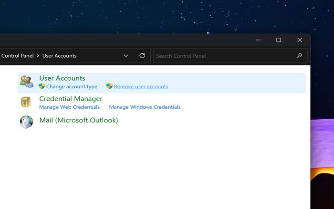Open the Credential Manager heading

pos(71,99)
